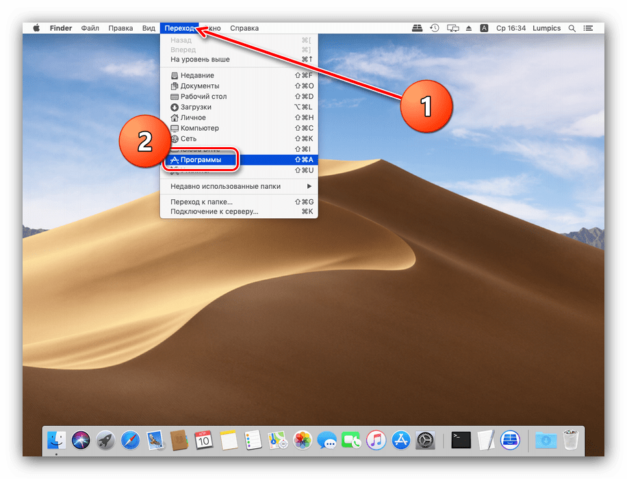Open Trash in the Dock
Viewport: 627px width, 479px height.
tap(570, 440)
